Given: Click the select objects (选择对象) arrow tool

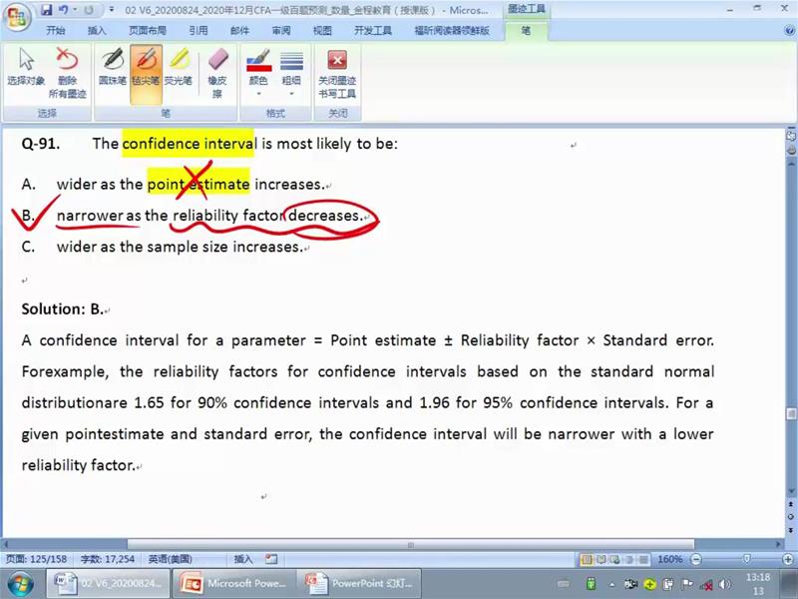Looking at the screenshot, I should (x=26, y=67).
